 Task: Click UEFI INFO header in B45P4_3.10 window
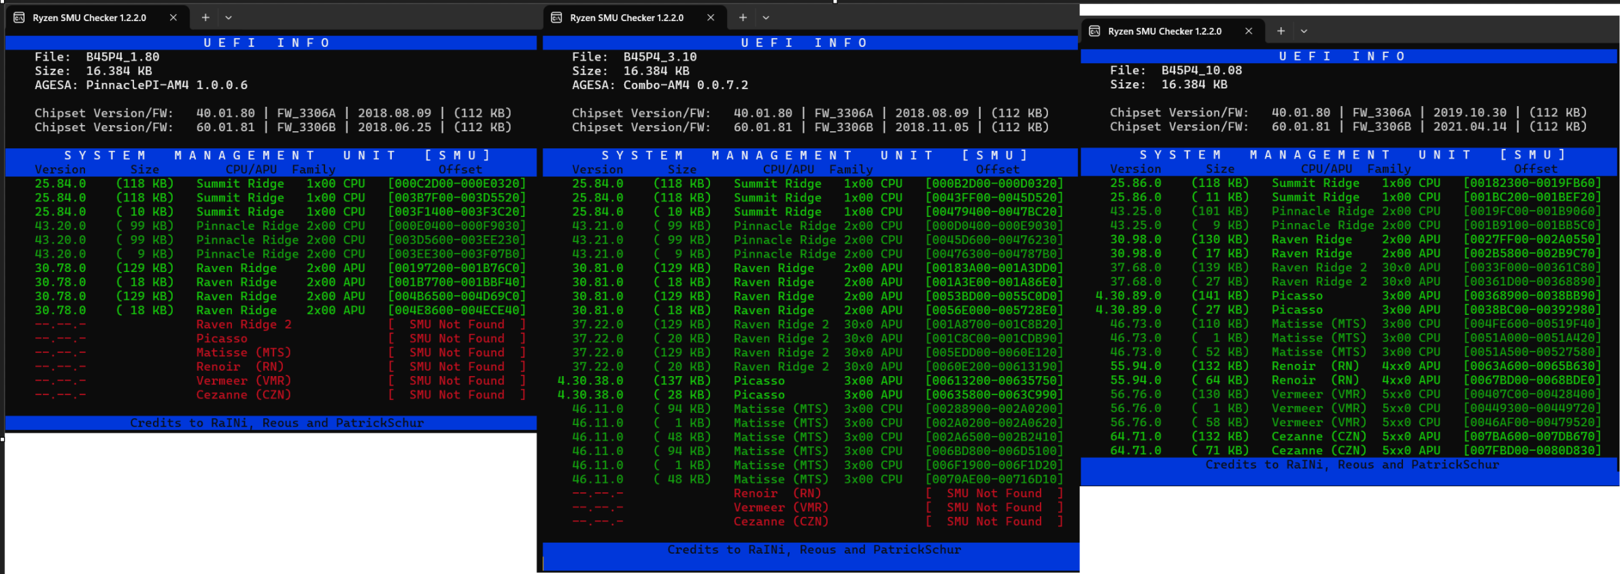pos(805,43)
